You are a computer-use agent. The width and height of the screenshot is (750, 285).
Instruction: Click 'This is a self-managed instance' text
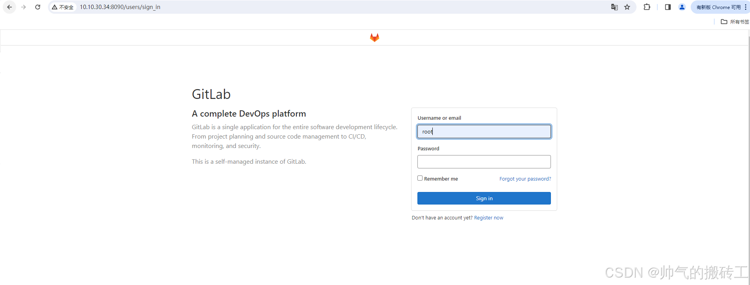pyautogui.click(x=249, y=161)
